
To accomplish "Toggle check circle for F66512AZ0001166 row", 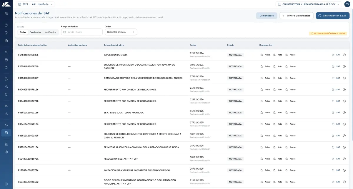I will point(344,113).
